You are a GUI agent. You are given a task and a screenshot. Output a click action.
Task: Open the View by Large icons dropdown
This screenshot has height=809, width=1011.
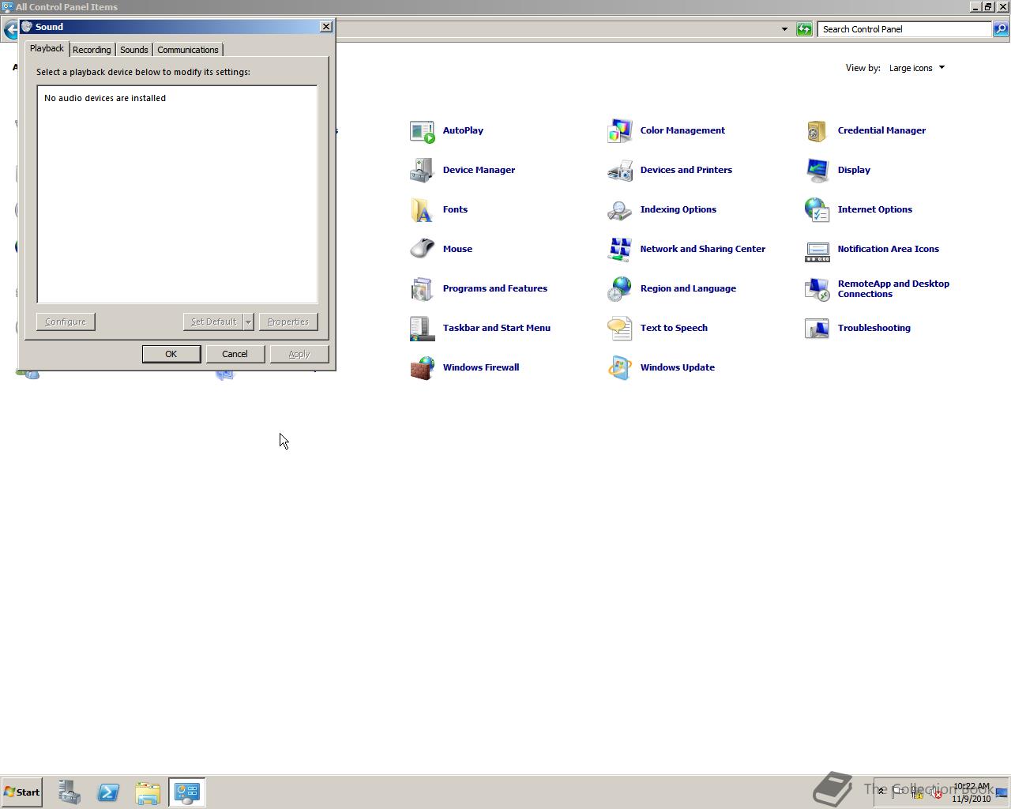coord(917,68)
